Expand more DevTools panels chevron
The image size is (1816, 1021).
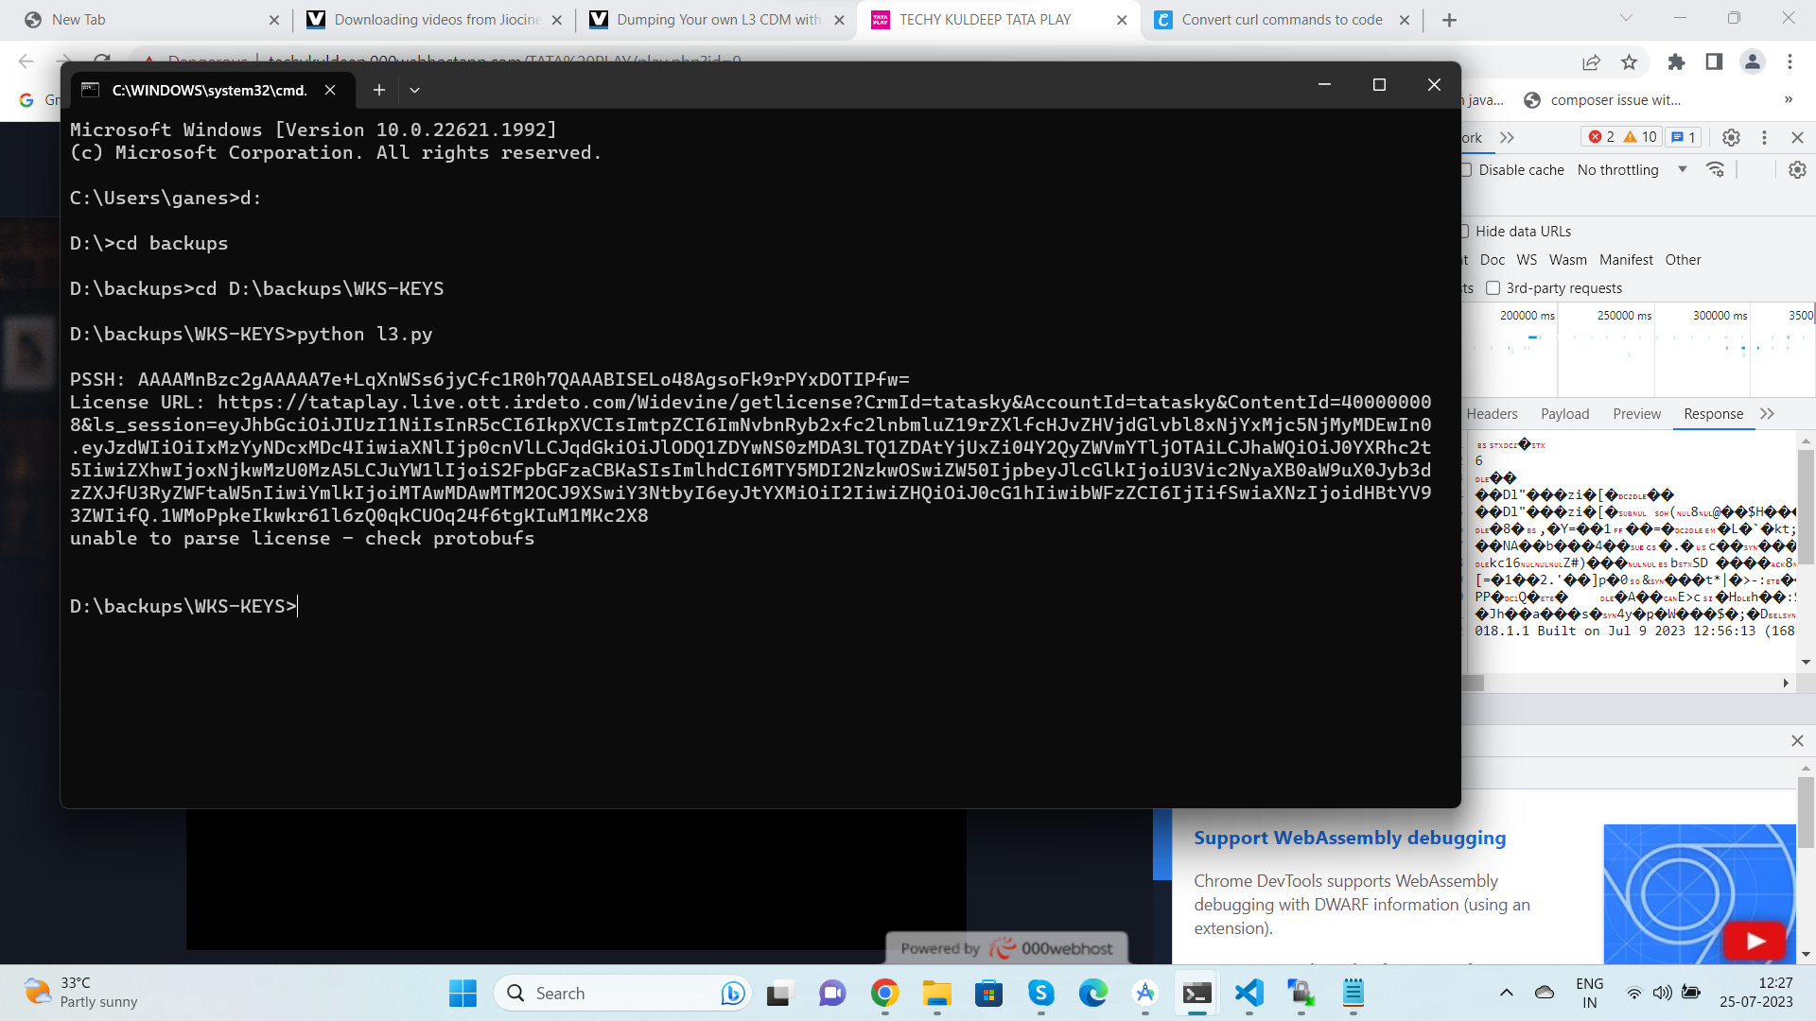1507,137
